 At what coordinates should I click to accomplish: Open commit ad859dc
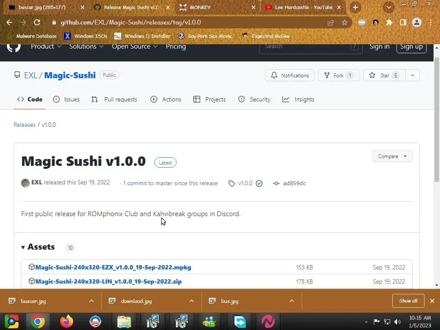[x=294, y=183]
